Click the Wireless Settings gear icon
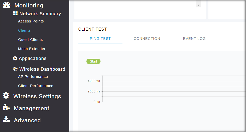 tap(6, 96)
